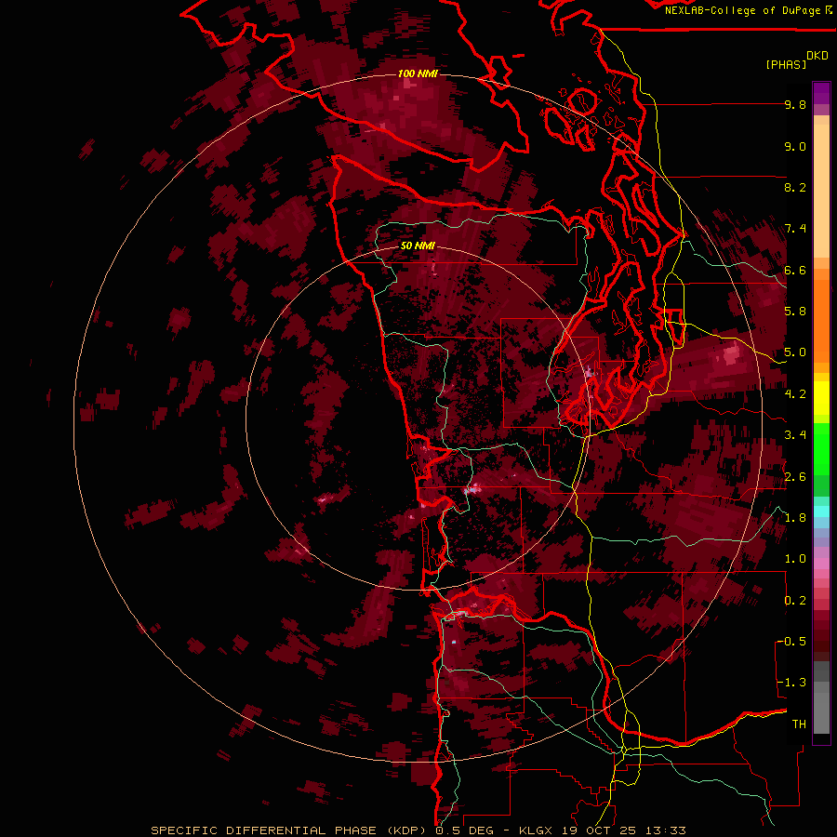The height and width of the screenshot is (837, 837).
Task: Click the orange segment of the color bar
Action: pyautogui.click(x=821, y=316)
